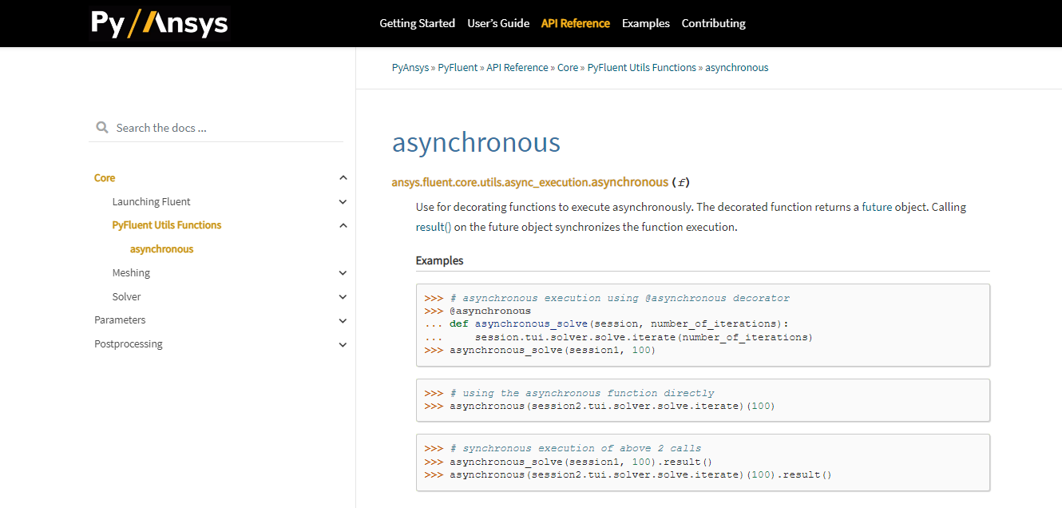Open Launching Fluent in the sidebar

pyautogui.click(x=151, y=202)
